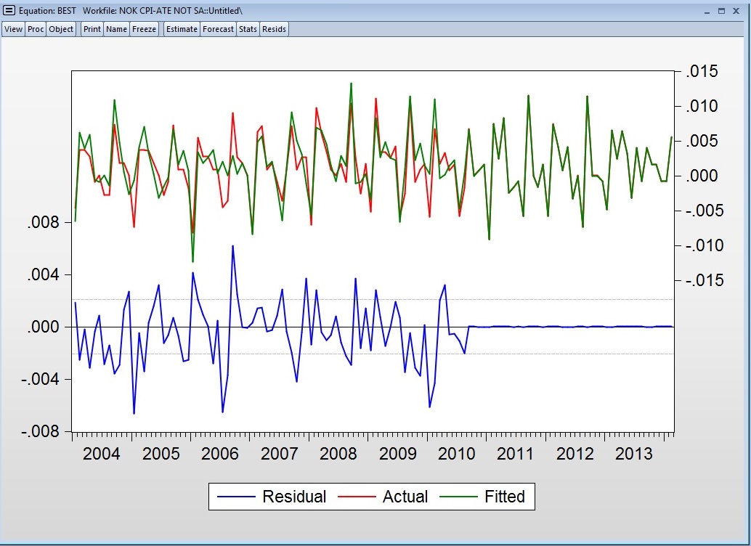
Task: Click the Print button
Action: tap(92, 29)
